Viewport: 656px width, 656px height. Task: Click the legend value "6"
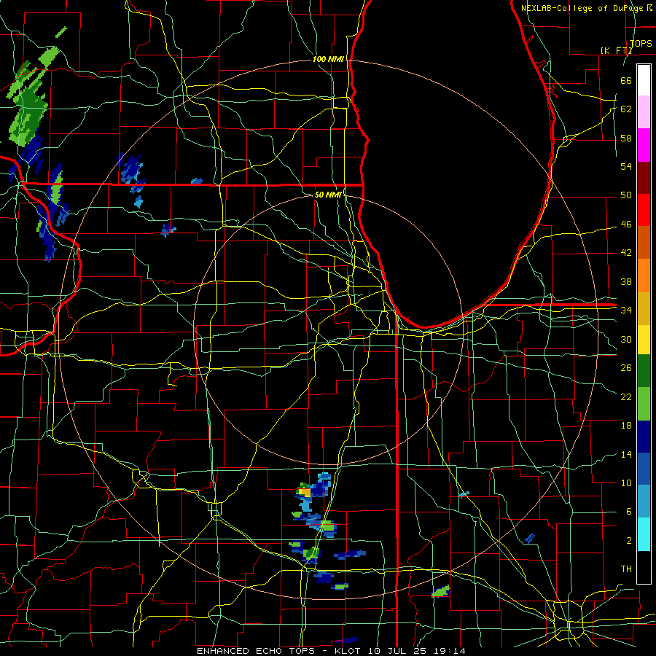point(628,512)
